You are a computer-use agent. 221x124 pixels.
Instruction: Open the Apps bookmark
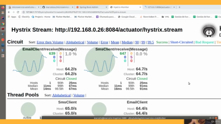12,17
